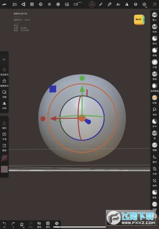
Task: Select the 移动 move brush tool
Action: pyautogui.click(x=155, y=40)
